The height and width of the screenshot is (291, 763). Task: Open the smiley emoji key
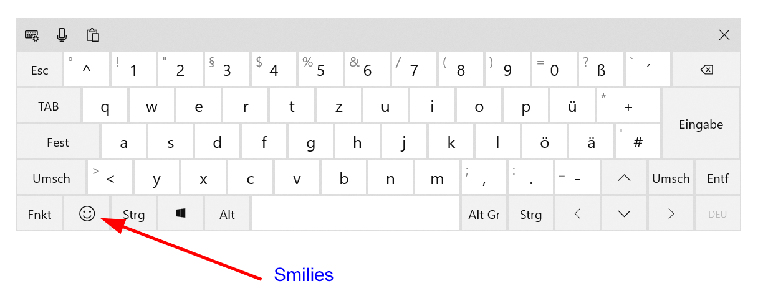click(x=87, y=215)
